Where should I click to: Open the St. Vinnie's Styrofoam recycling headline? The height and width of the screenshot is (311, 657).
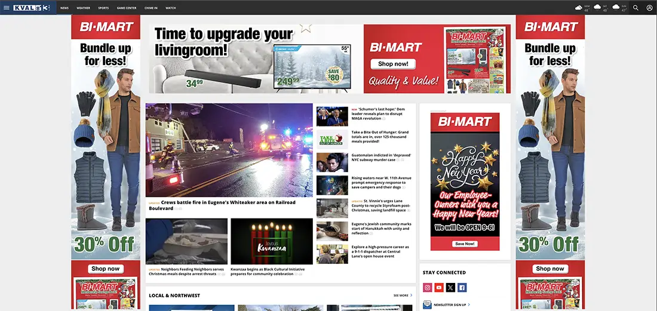(x=381, y=205)
